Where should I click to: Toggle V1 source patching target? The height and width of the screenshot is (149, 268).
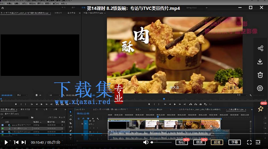tap(86, 124)
